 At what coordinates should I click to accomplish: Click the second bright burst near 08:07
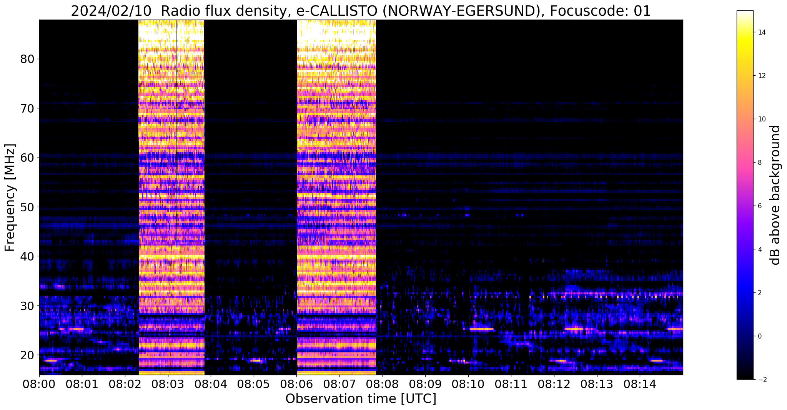[336, 197]
